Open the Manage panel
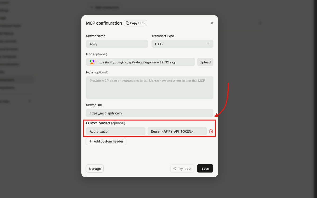Viewport: 317px width, 198px height. pos(95,168)
